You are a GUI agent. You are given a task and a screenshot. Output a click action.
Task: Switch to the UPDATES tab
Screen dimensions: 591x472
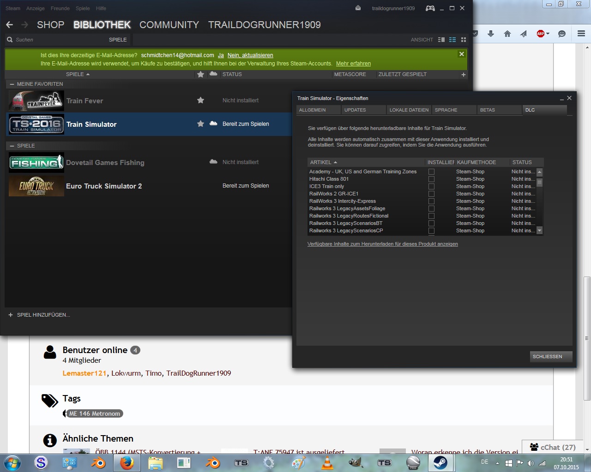pyautogui.click(x=364, y=110)
